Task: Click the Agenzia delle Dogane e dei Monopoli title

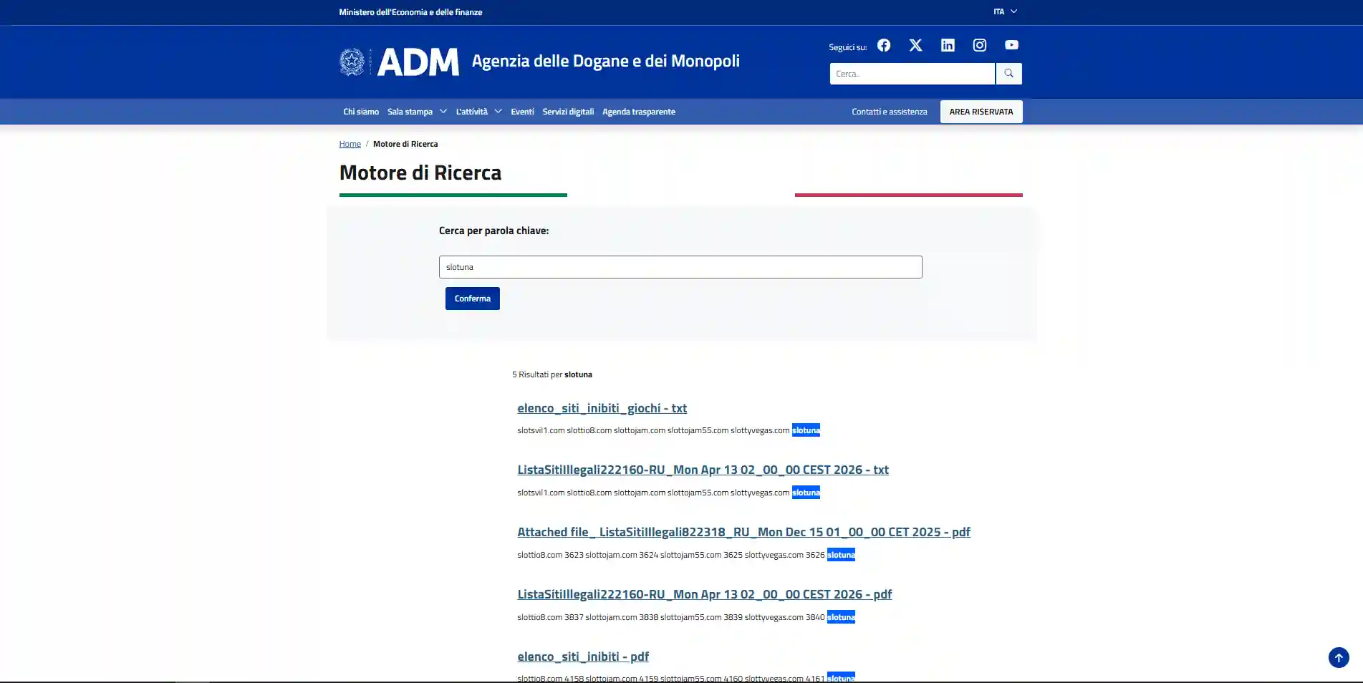Action: pos(605,61)
